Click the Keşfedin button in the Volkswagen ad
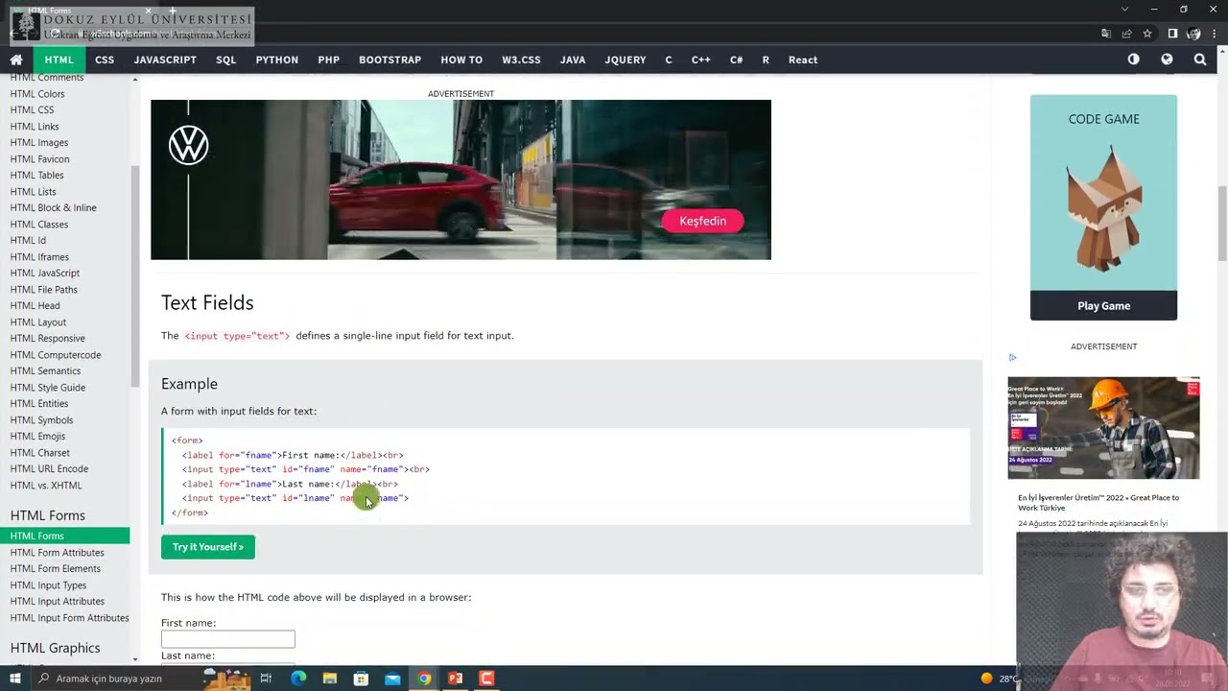The width and height of the screenshot is (1228, 691). (x=702, y=221)
